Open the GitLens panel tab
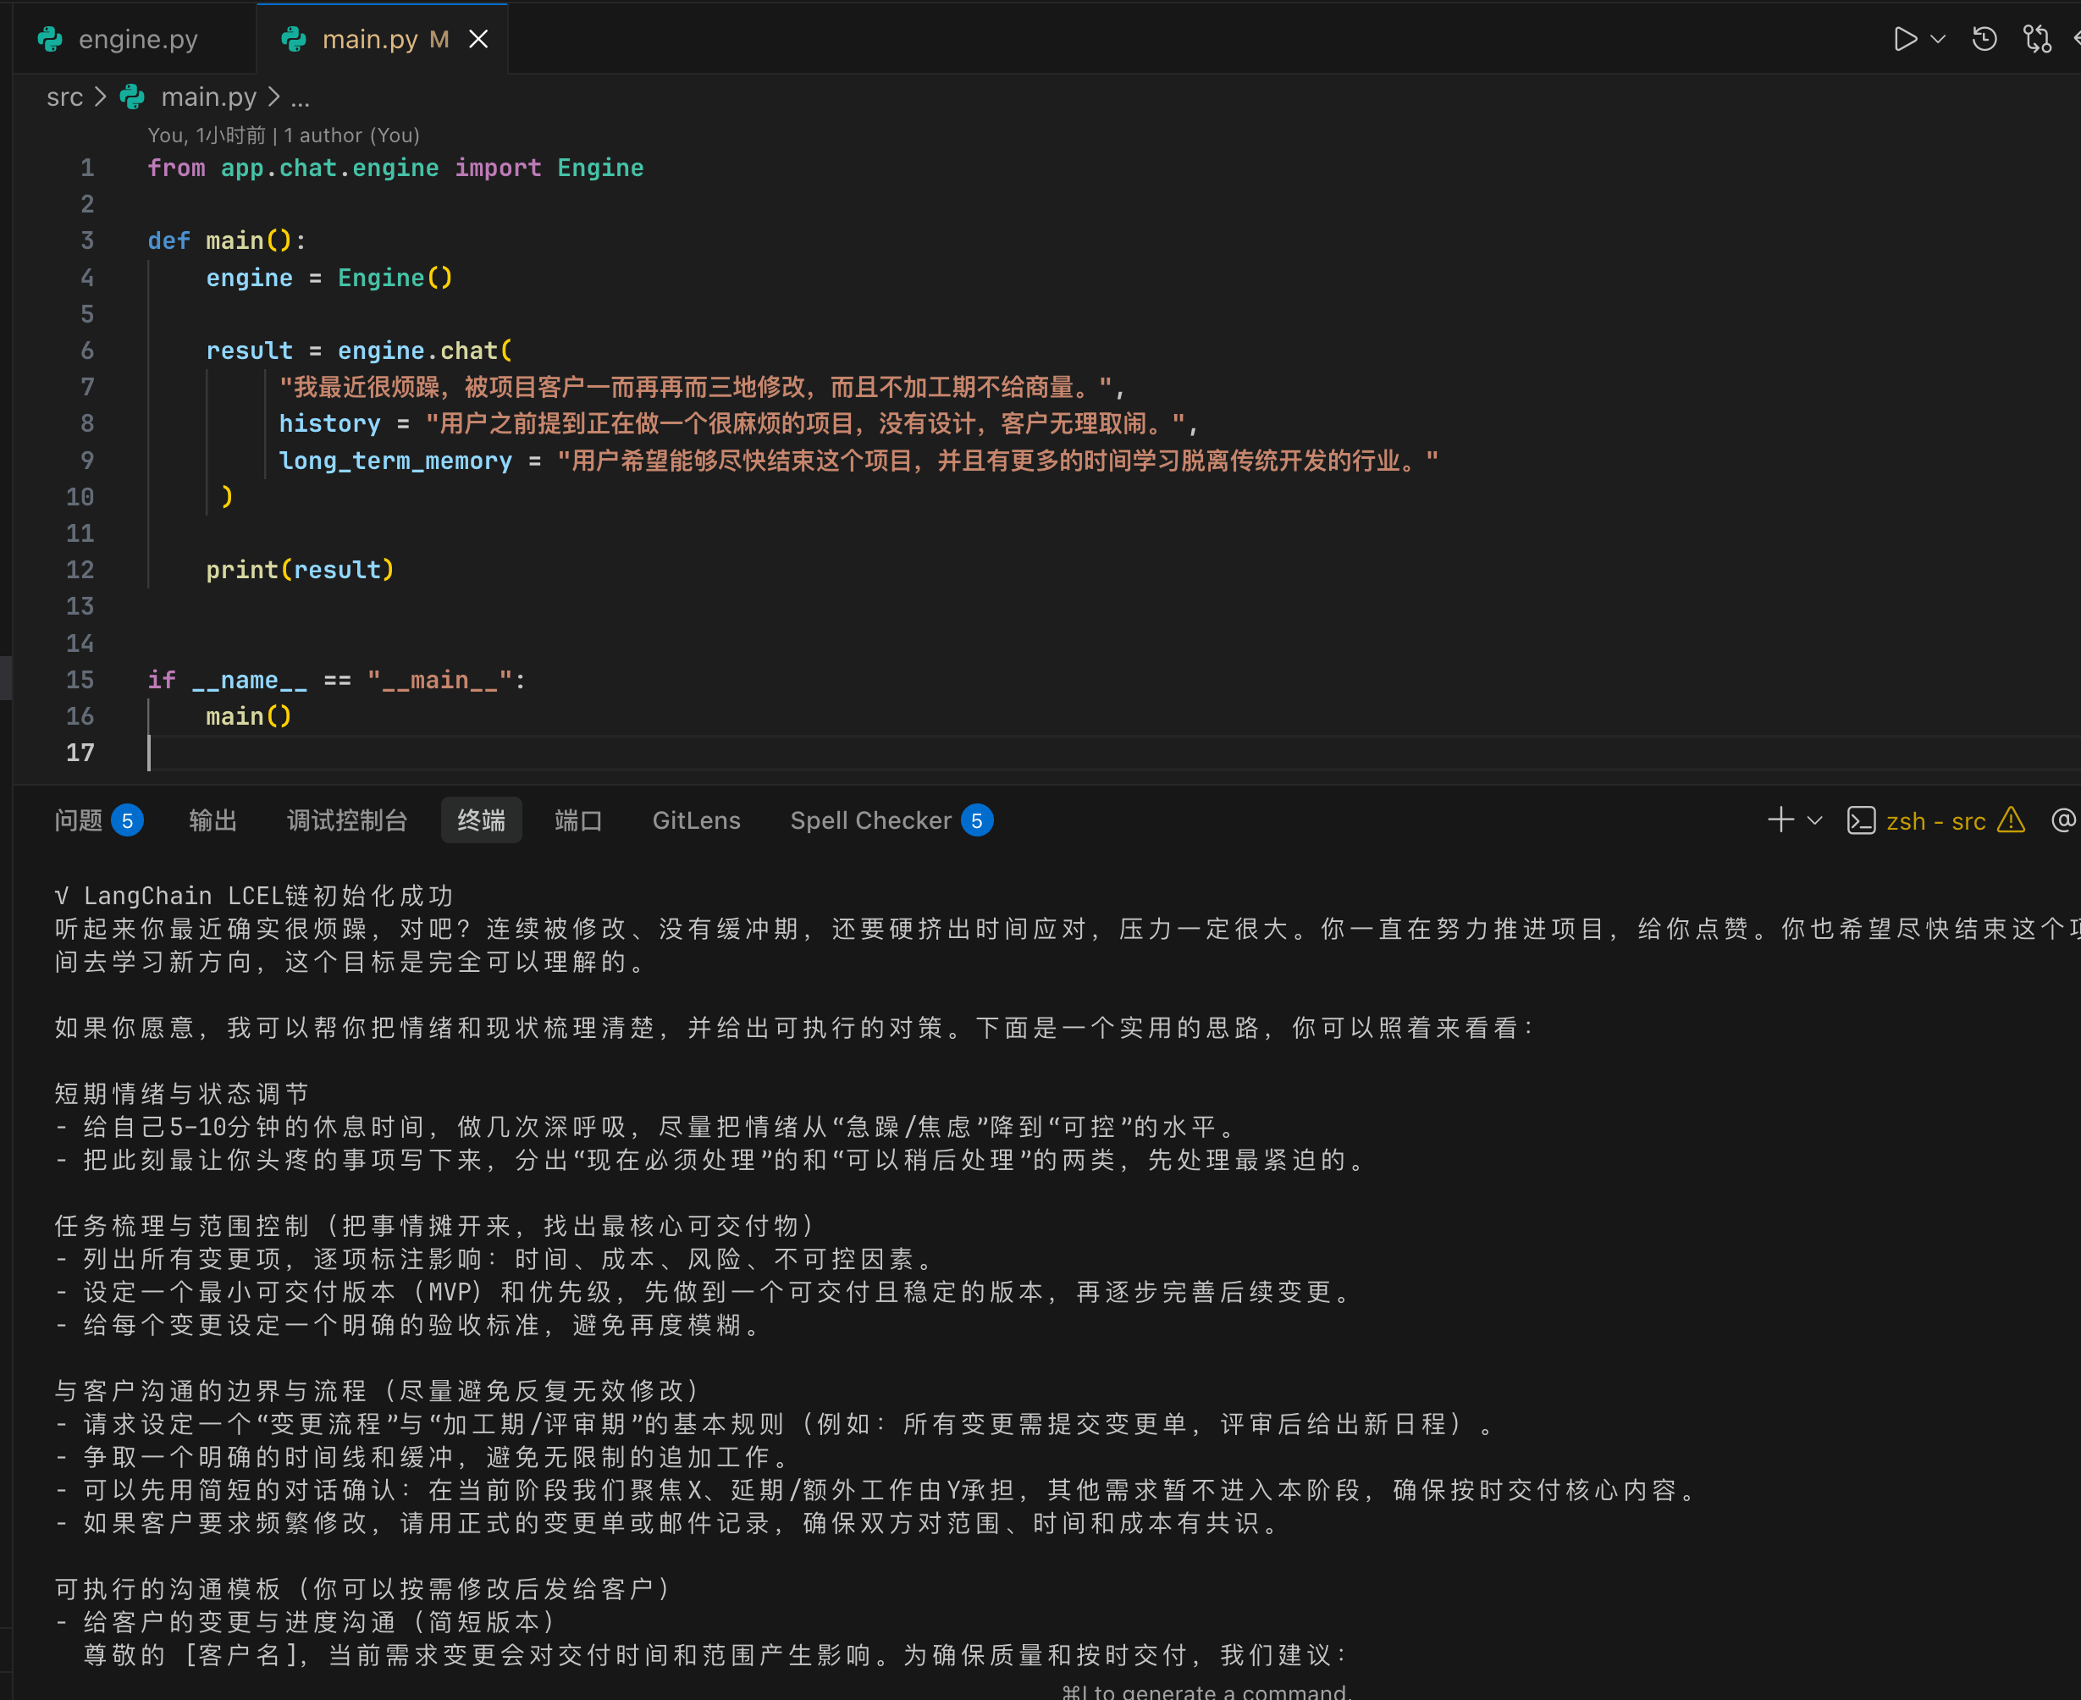2081x1700 pixels. click(696, 820)
